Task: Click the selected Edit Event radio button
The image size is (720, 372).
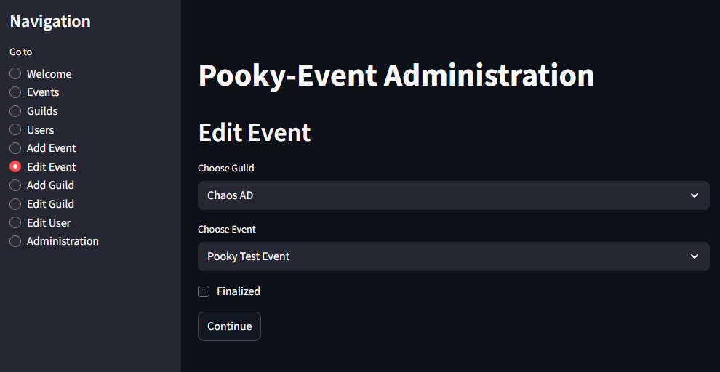Action: (x=15, y=167)
